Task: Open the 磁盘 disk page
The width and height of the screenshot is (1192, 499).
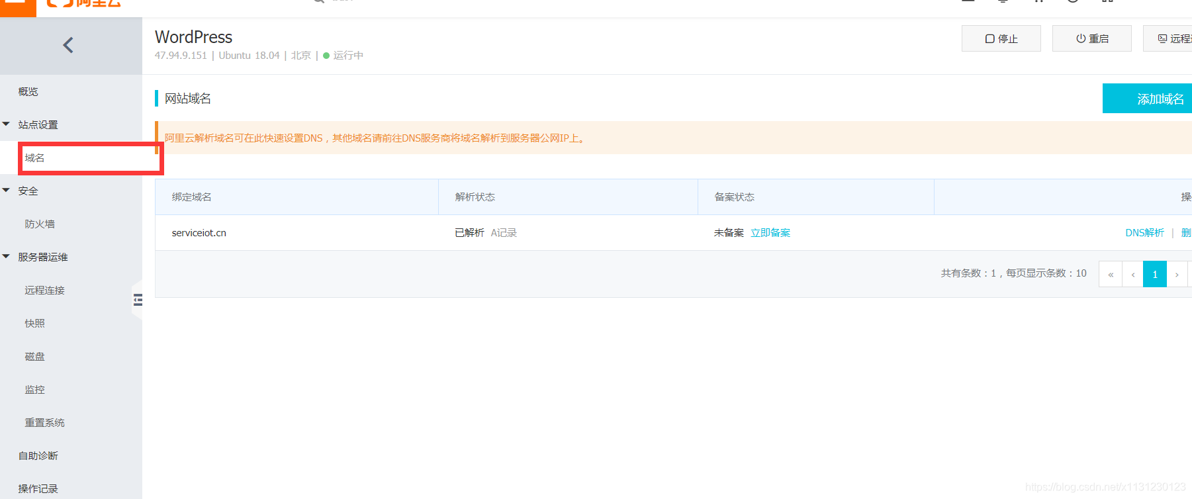Action: [x=34, y=356]
